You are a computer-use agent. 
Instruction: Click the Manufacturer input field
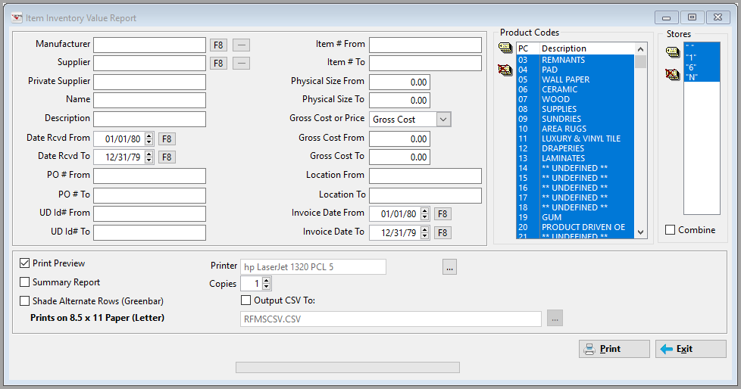149,45
